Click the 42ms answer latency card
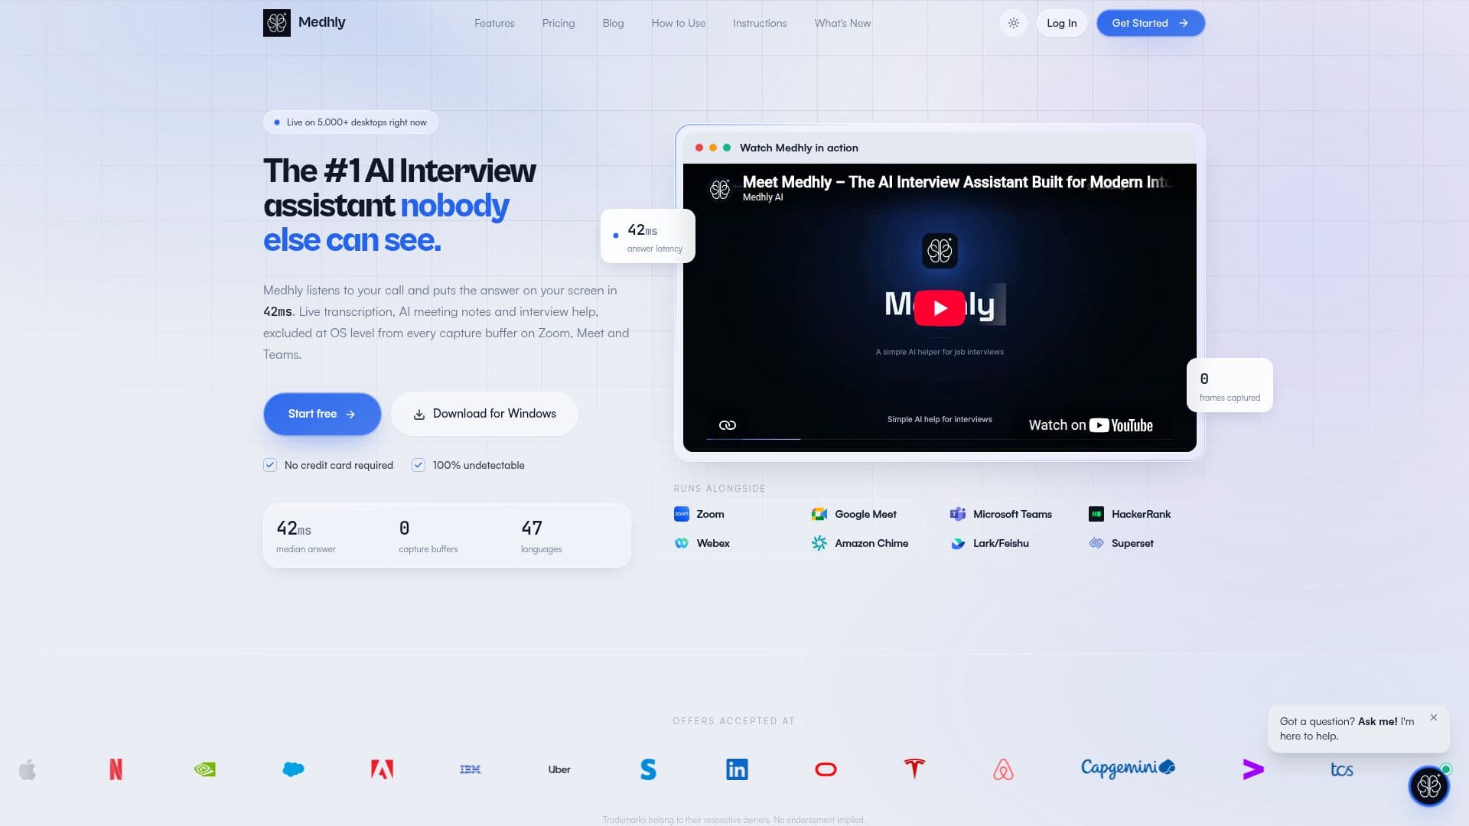This screenshot has width=1469, height=826. 647,236
